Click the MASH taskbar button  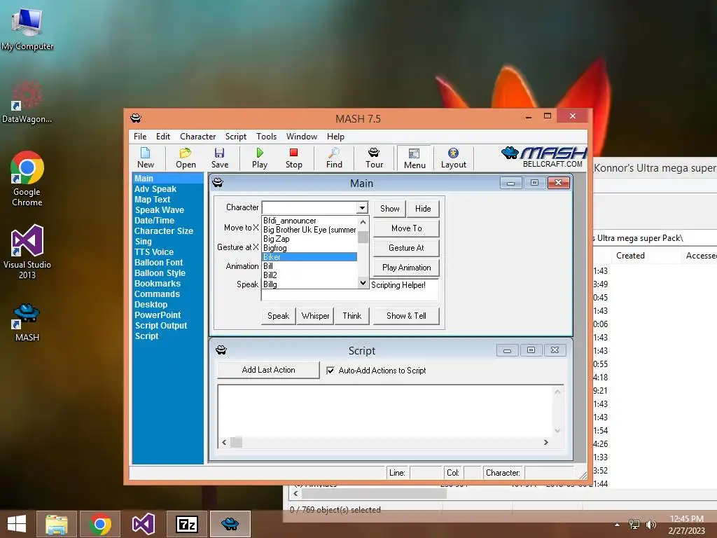coord(230,524)
